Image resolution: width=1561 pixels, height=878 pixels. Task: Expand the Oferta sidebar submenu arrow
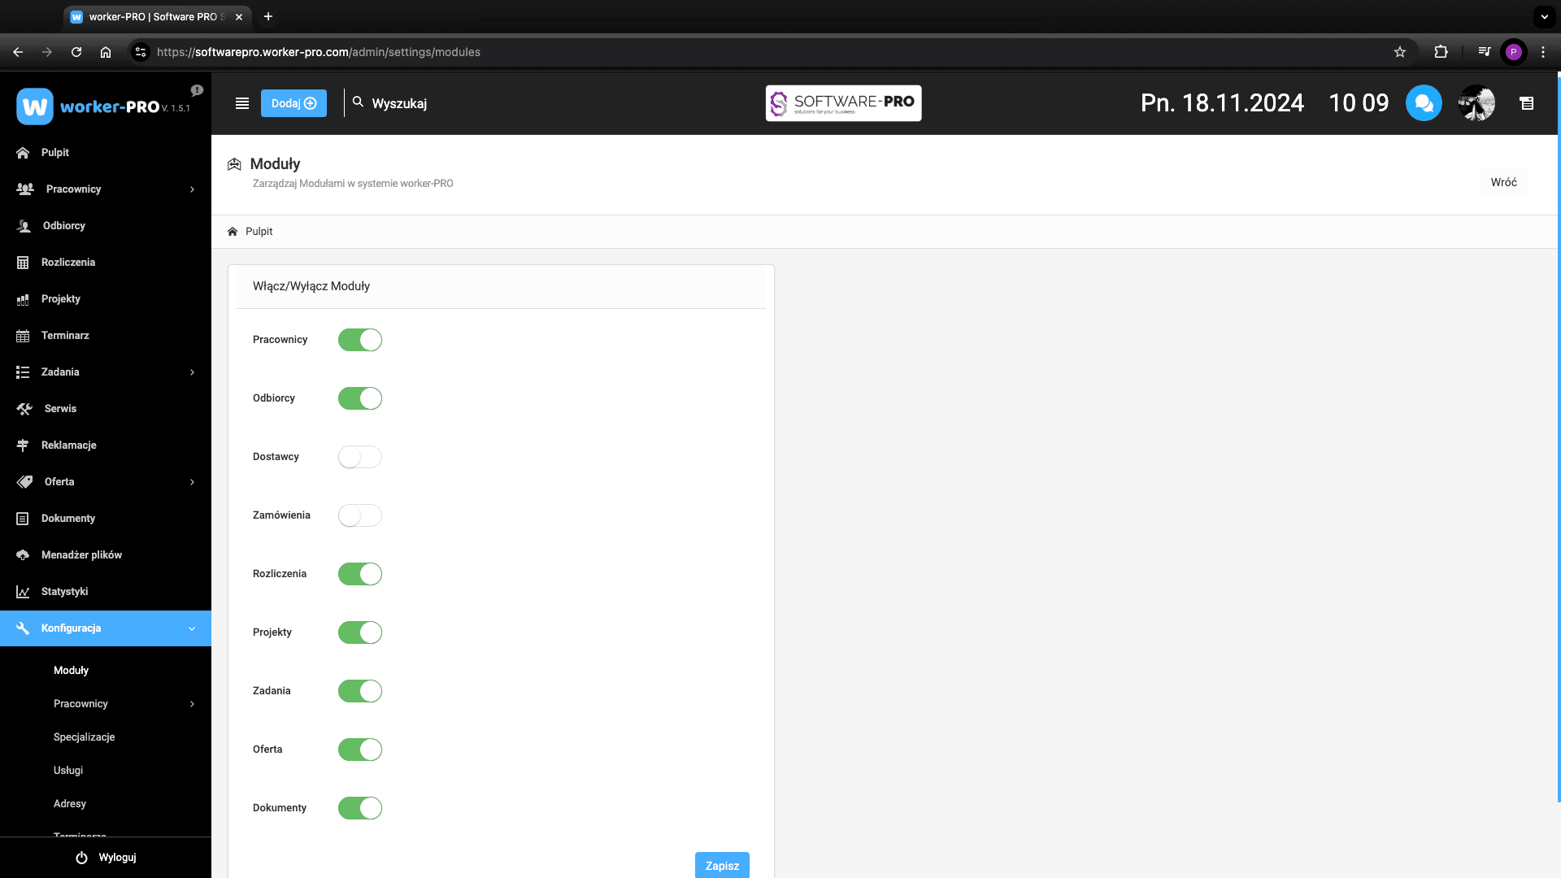pos(192,482)
